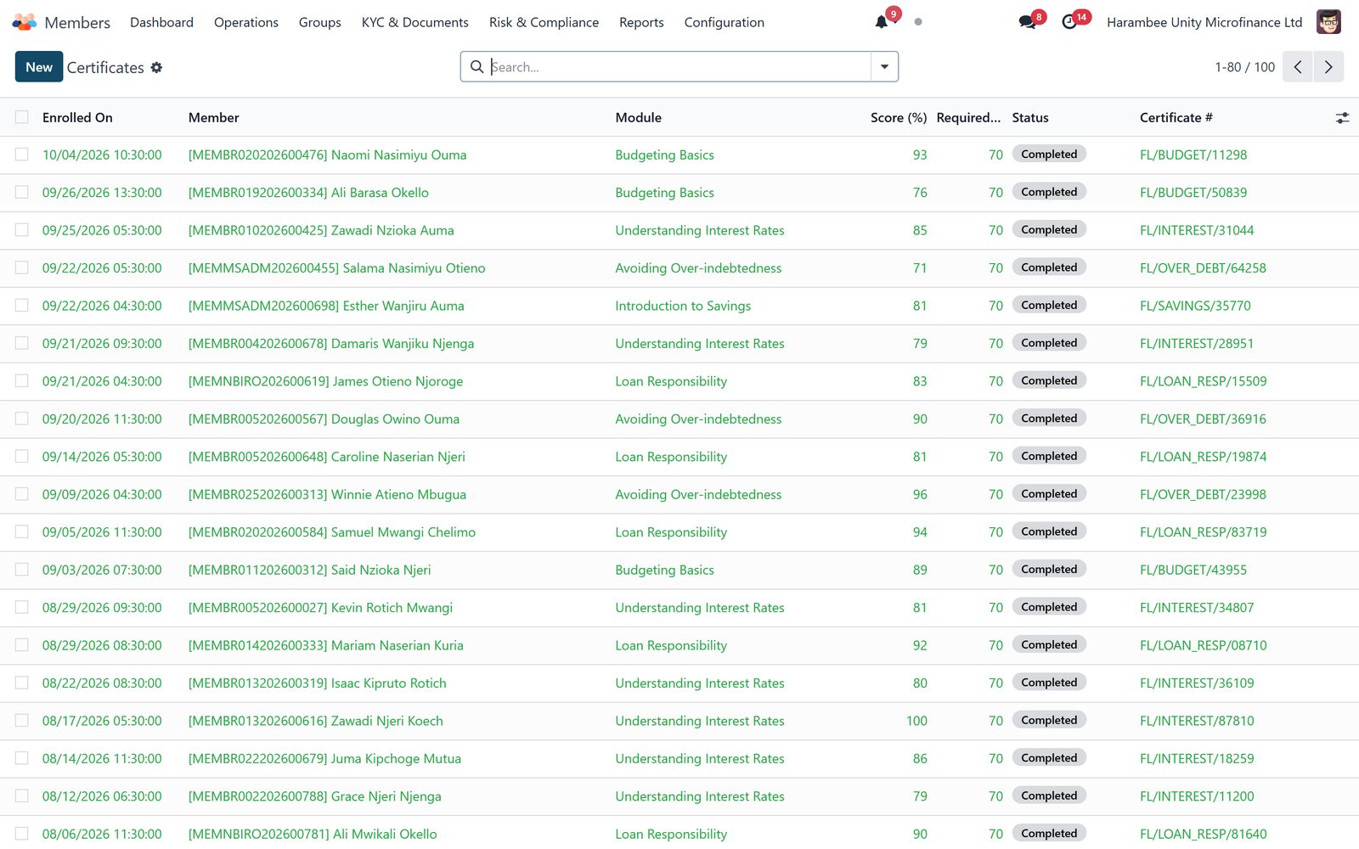Click in the Search field
This screenshot has height=849, width=1359.
tap(679, 67)
